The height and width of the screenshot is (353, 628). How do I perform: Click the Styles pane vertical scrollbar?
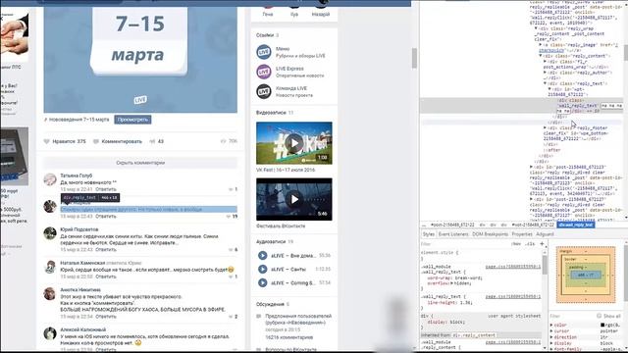[545, 266]
